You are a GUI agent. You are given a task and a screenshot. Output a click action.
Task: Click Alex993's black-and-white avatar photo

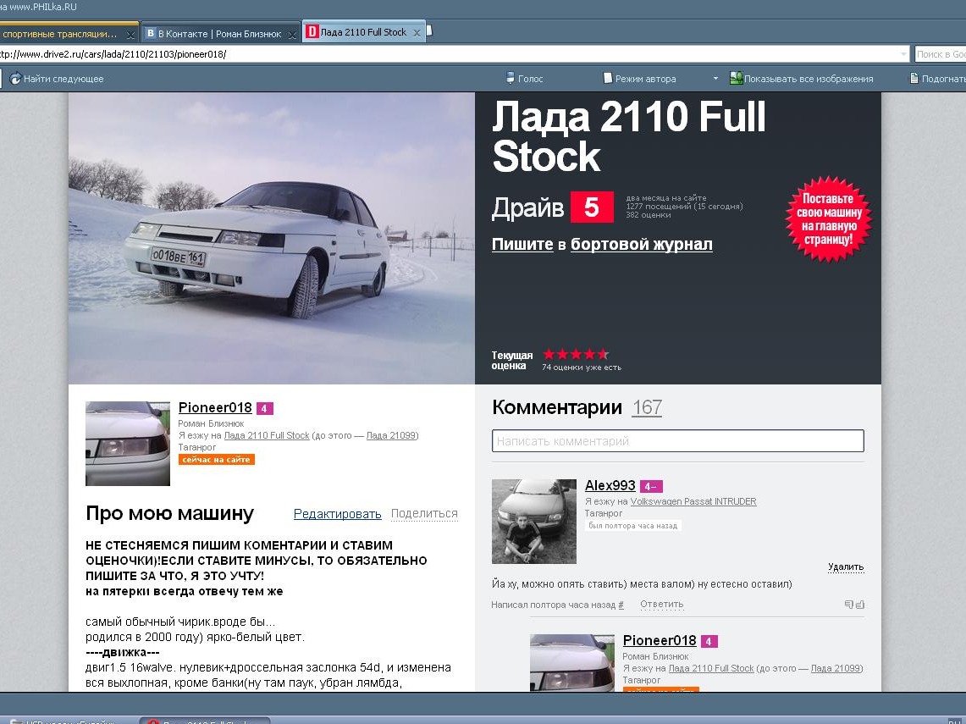coord(534,522)
